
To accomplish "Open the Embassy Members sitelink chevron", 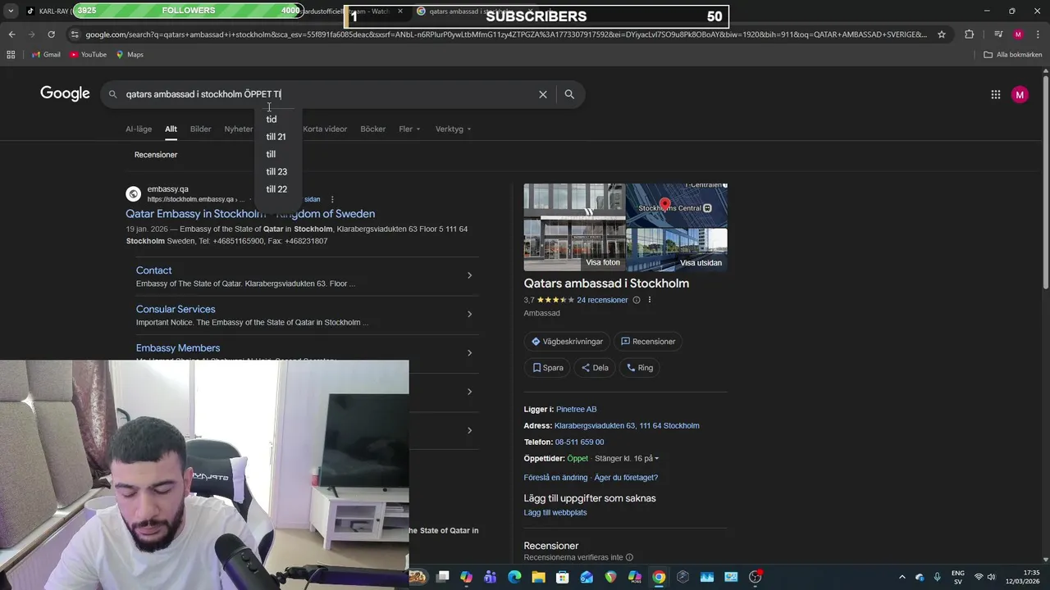I will [469, 353].
